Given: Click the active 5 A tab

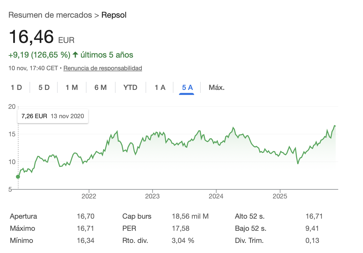Looking at the screenshot, I should [187, 88].
